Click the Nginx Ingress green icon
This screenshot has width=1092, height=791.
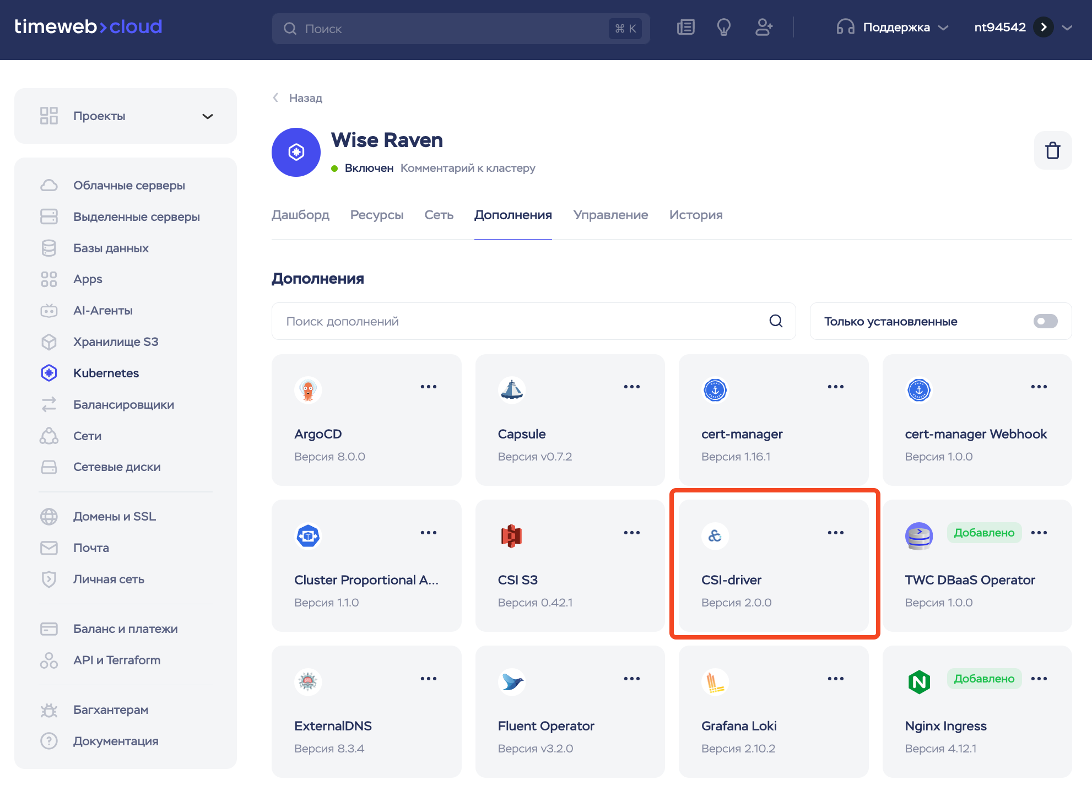919,682
